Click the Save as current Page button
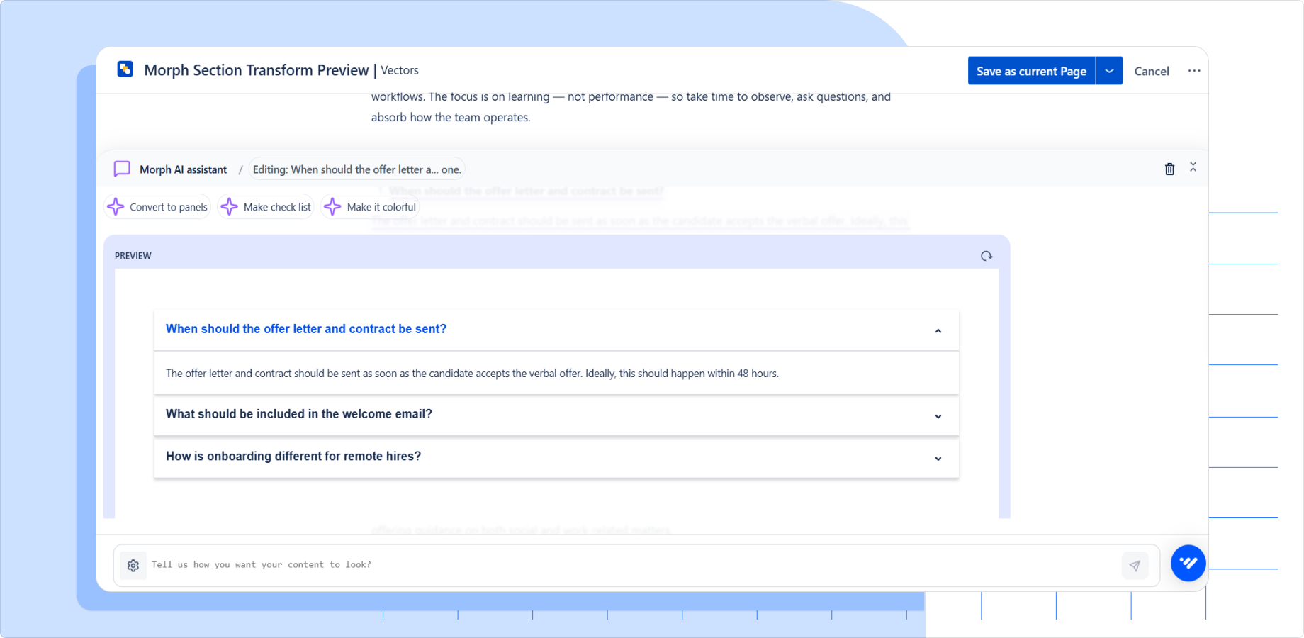The width and height of the screenshot is (1304, 638). (x=1031, y=70)
